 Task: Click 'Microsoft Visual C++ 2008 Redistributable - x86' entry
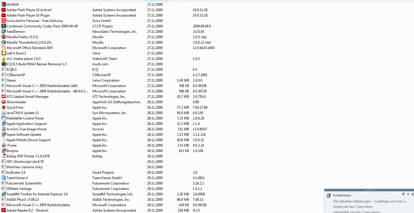pyautogui.click(x=47, y=91)
